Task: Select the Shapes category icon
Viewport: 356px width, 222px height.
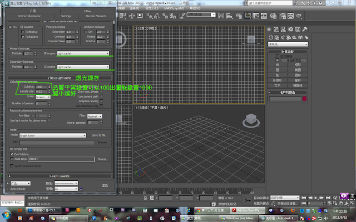Action: [x=277, y=37]
